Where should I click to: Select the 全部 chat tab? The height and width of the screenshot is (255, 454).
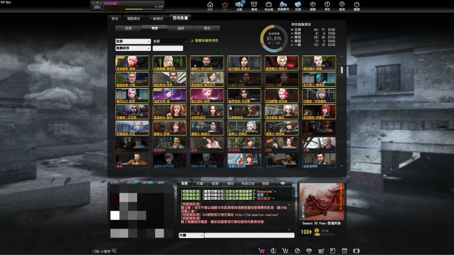click(x=185, y=183)
